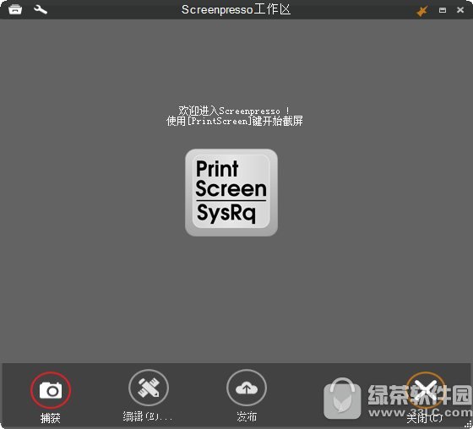Minimize the Screenpresso workspace window
This screenshot has height=429, width=473.
point(443,10)
